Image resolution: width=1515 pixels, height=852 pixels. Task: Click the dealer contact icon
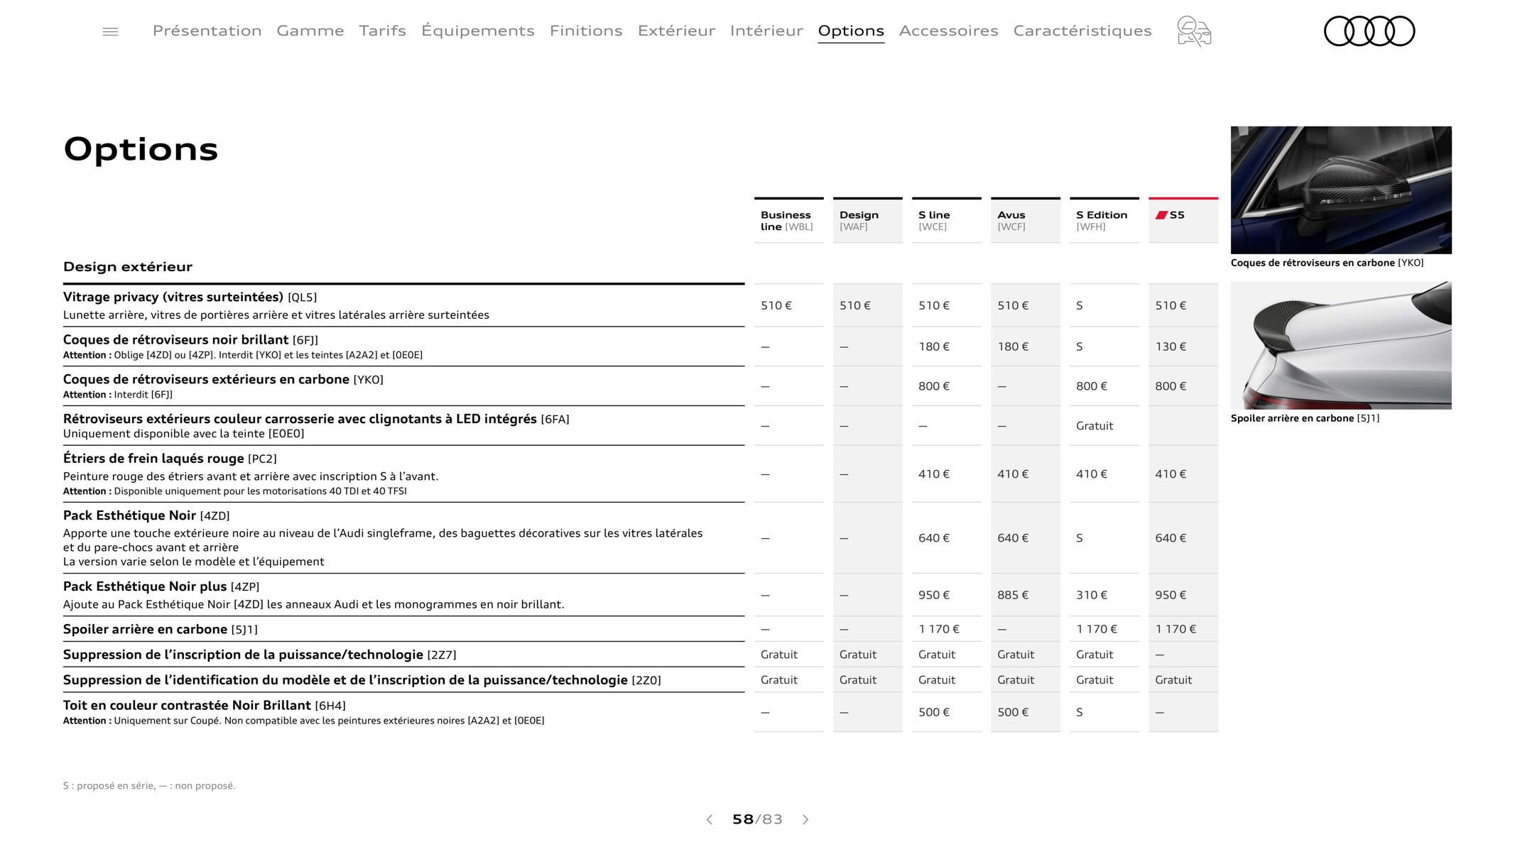1194,31
